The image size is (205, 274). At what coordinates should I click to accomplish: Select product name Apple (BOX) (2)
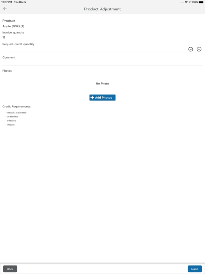point(14,26)
